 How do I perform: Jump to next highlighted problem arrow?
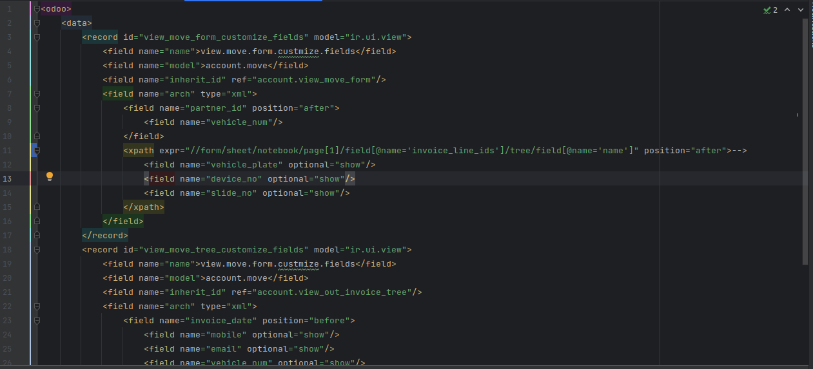point(800,10)
